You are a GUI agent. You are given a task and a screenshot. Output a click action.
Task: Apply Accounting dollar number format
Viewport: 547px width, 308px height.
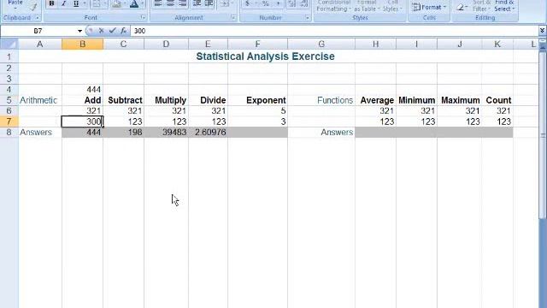pos(247,3)
